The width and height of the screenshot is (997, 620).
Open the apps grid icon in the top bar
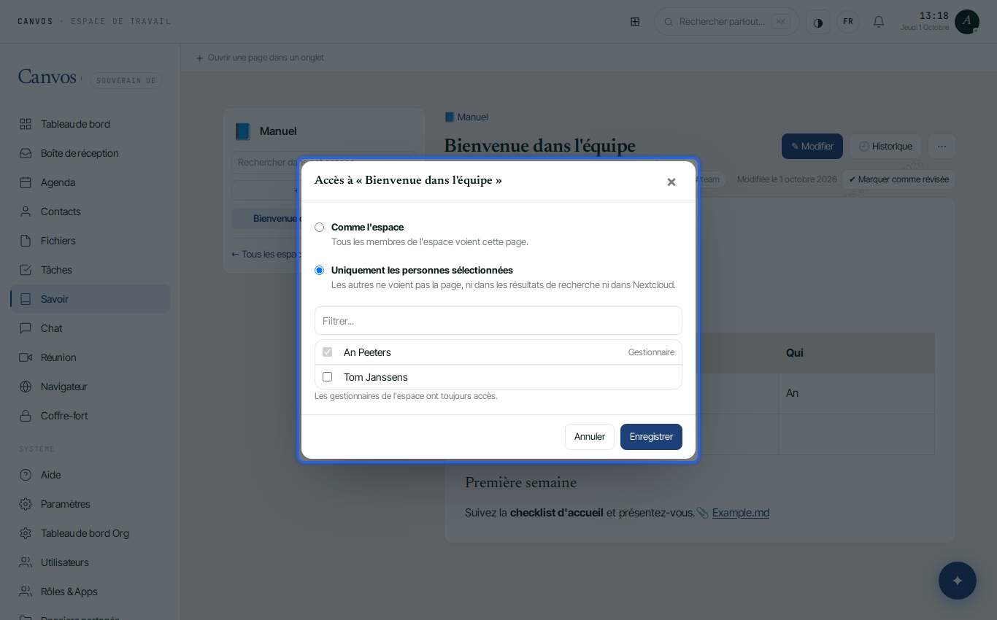point(635,22)
